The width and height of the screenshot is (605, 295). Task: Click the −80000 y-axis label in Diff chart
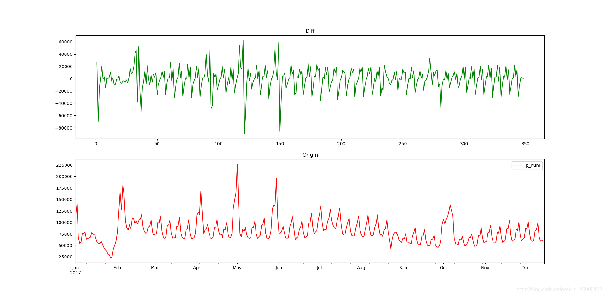coord(64,128)
